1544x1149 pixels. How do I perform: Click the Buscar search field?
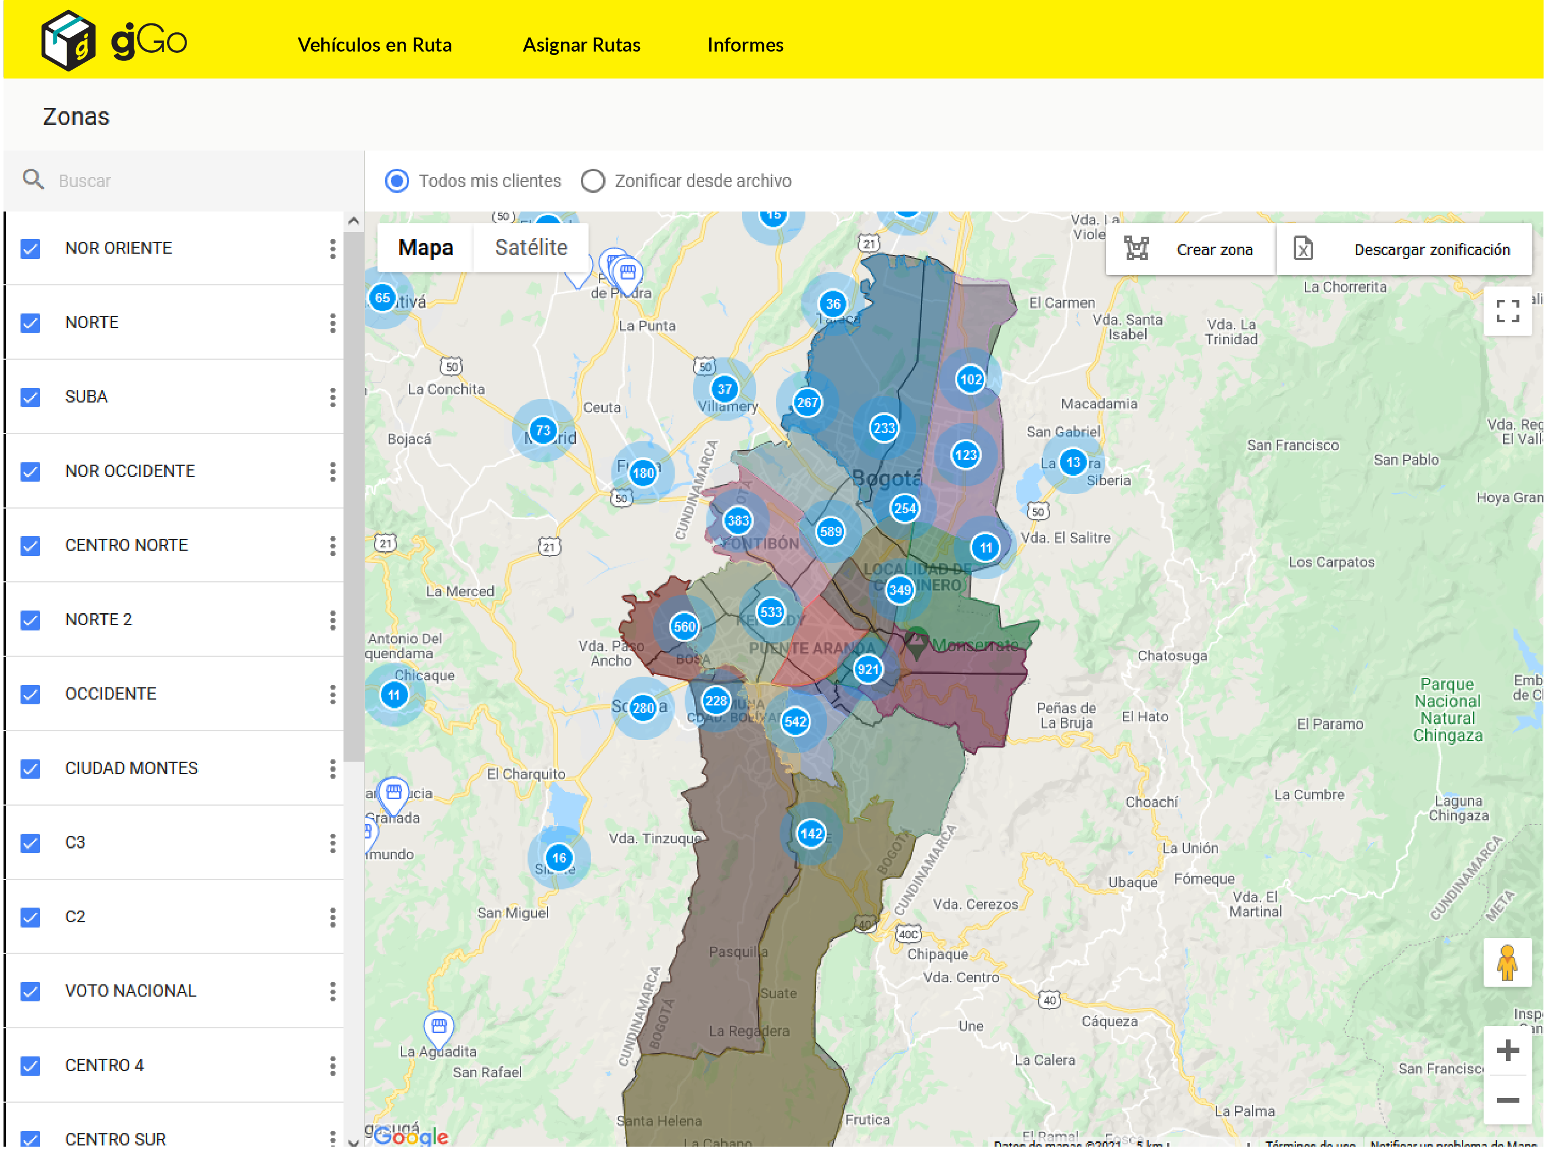coord(195,181)
